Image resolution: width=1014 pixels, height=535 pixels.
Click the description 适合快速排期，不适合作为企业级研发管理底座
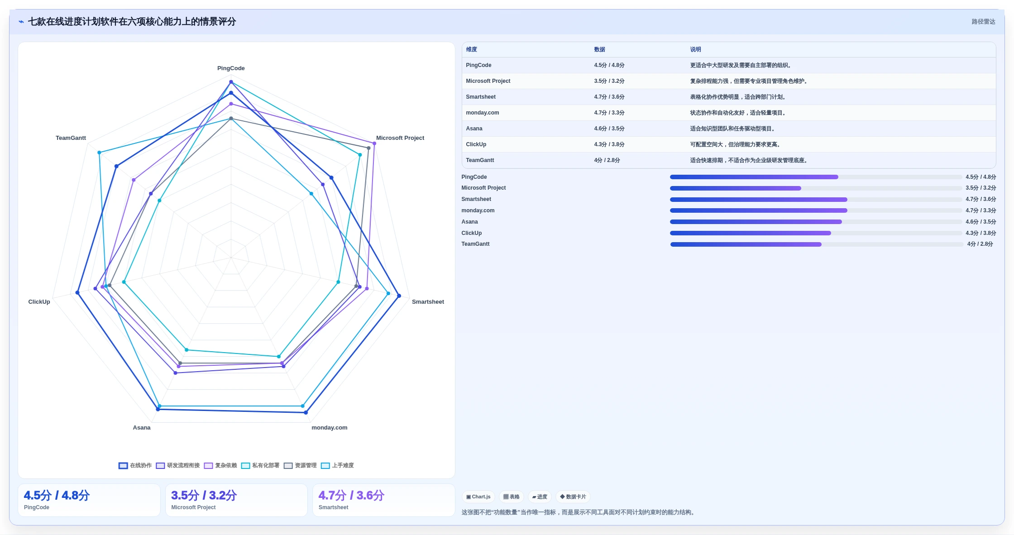[749, 160]
